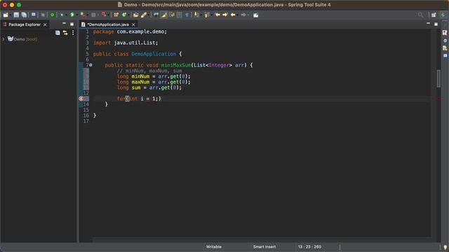This screenshot has height=252, width=449.
Task: Open the topmost view icon in right trim bar
Action: (x=445, y=33)
